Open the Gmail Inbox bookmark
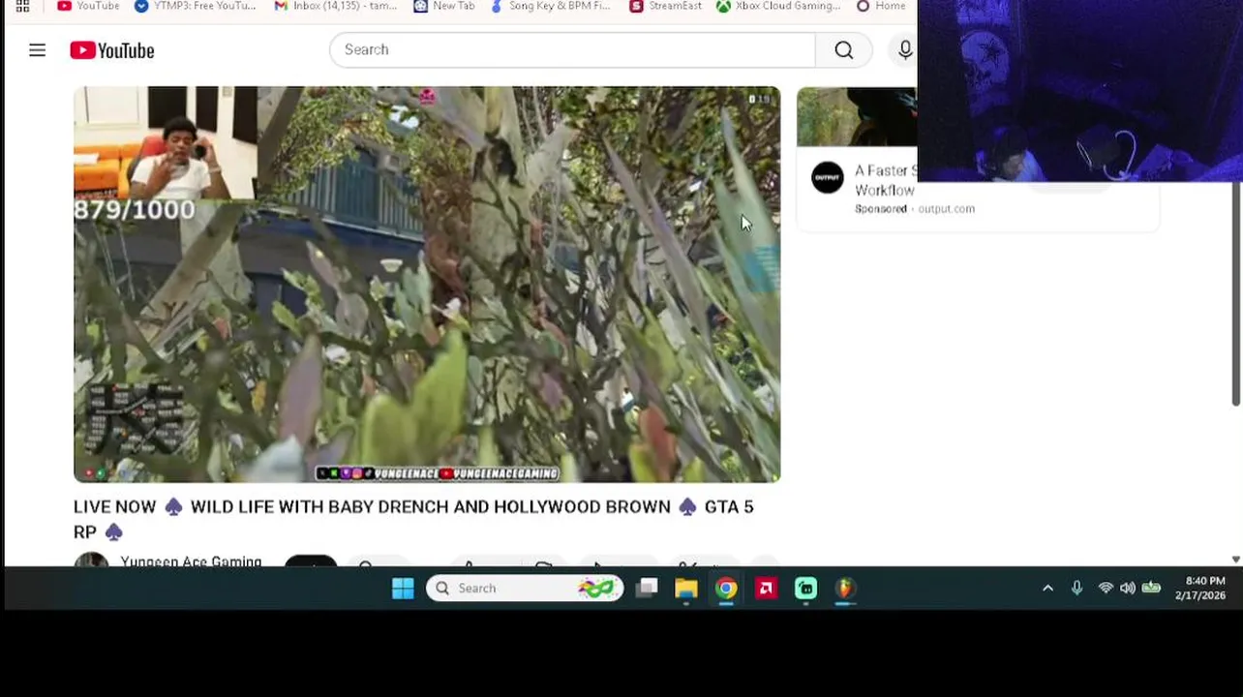 (335, 6)
